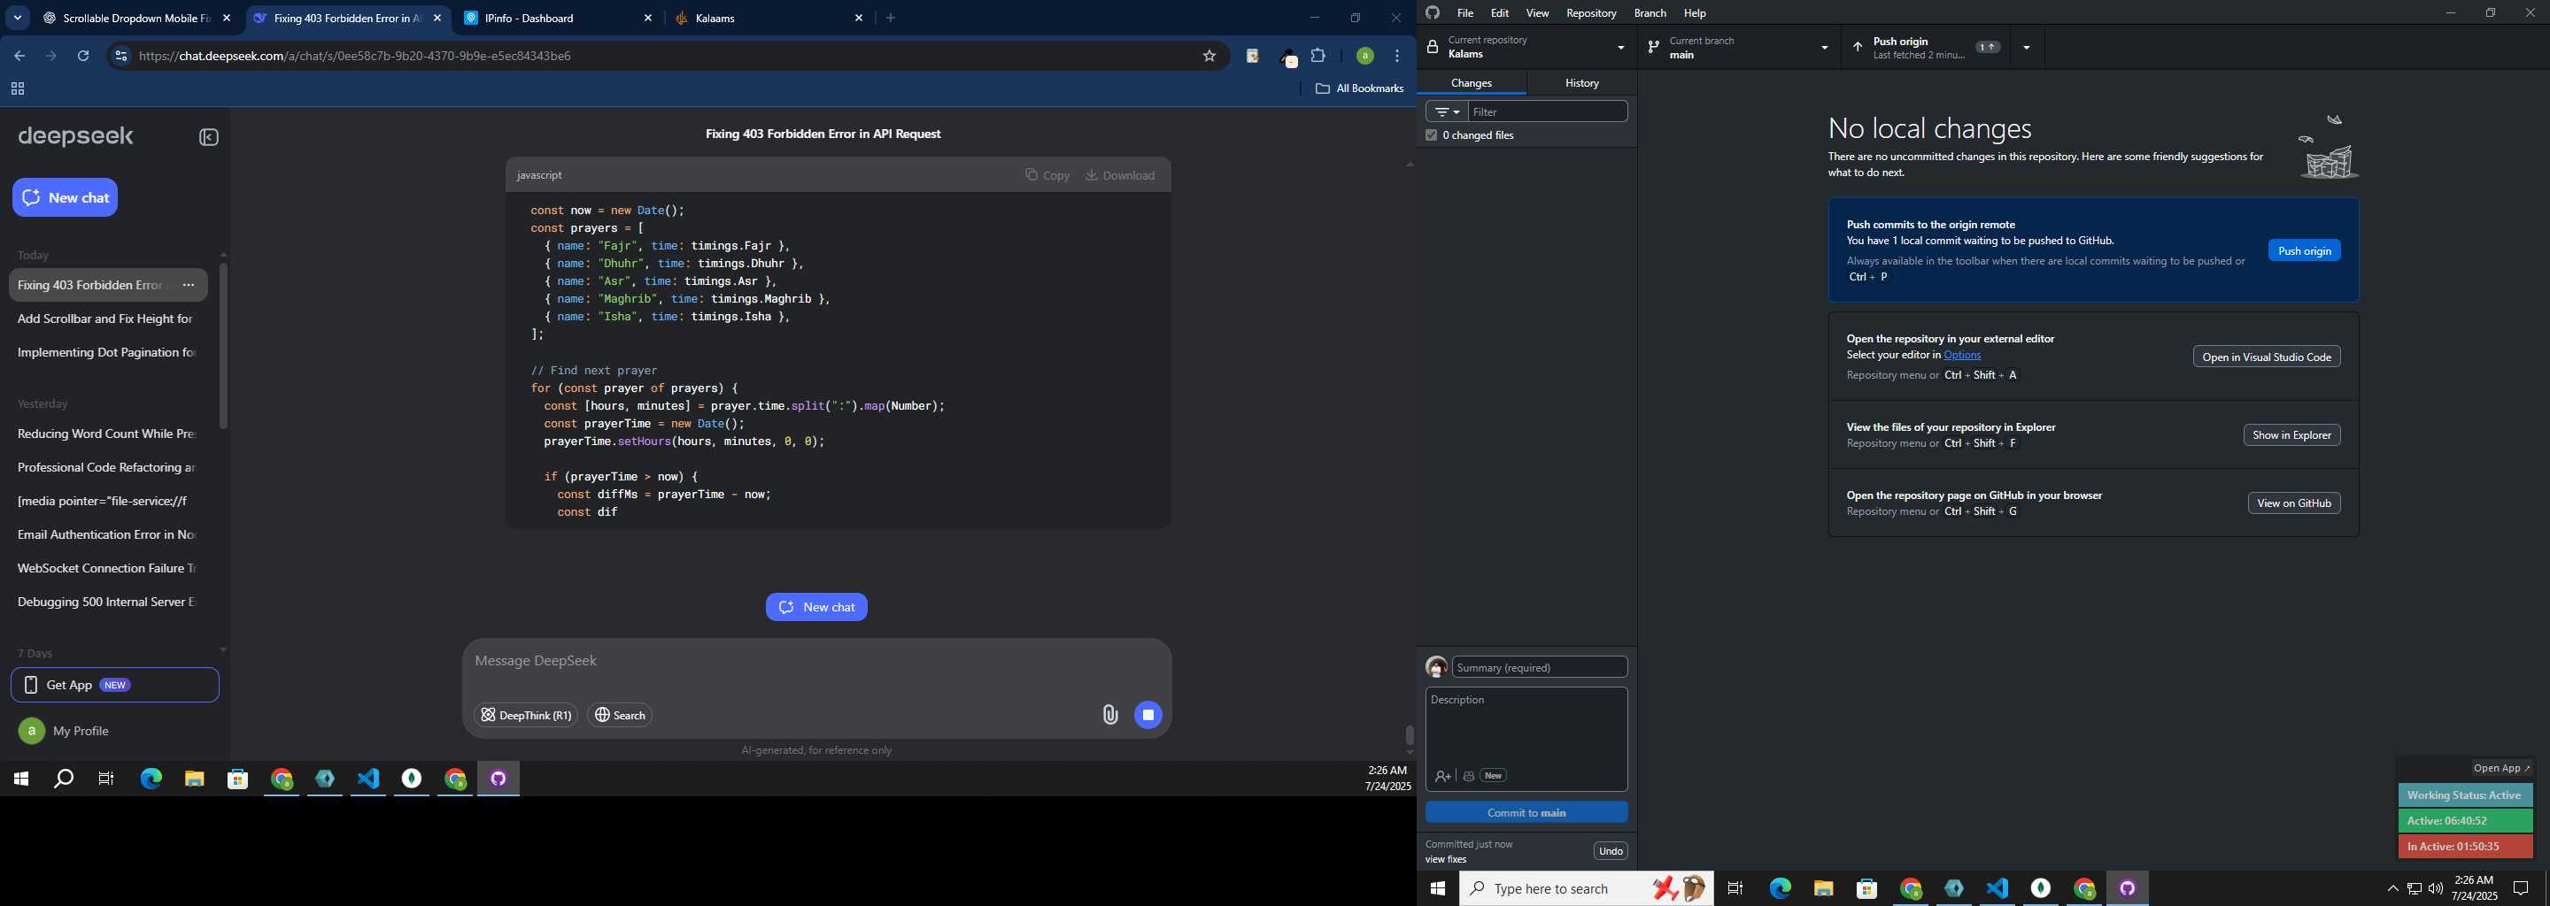The height and width of the screenshot is (906, 2550).
Task: Open the Branch menu
Action: click(1650, 13)
